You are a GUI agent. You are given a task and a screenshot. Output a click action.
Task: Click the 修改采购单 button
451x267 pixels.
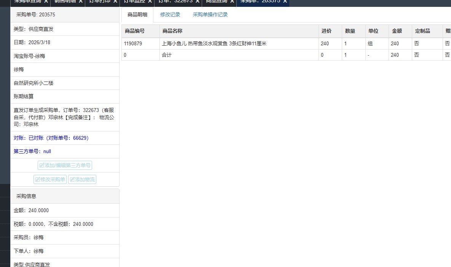[x=50, y=179]
